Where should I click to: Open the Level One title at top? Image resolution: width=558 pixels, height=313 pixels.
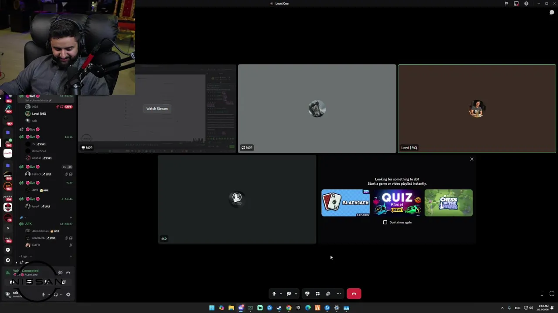(282, 3)
